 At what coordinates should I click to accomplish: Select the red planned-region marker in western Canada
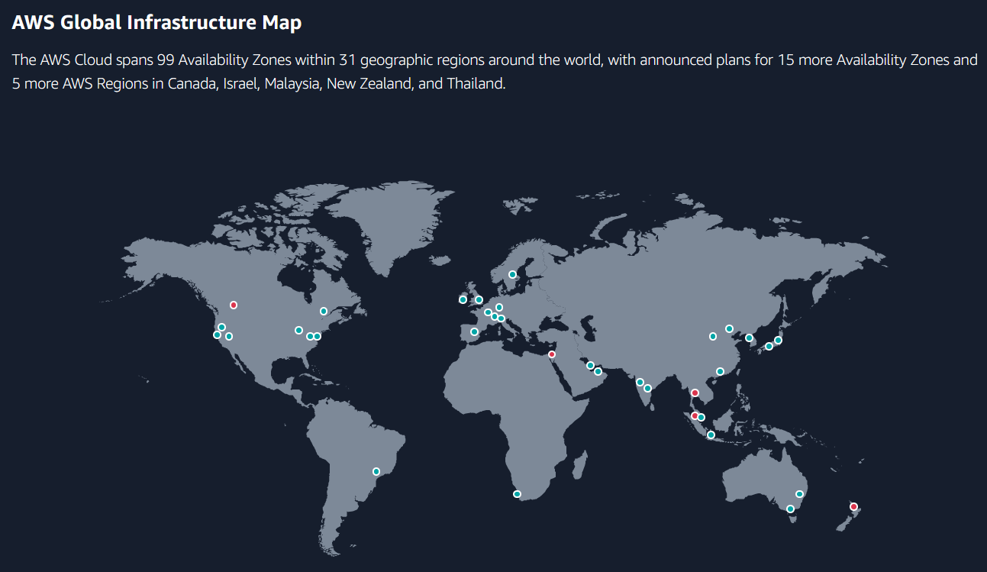tap(234, 305)
